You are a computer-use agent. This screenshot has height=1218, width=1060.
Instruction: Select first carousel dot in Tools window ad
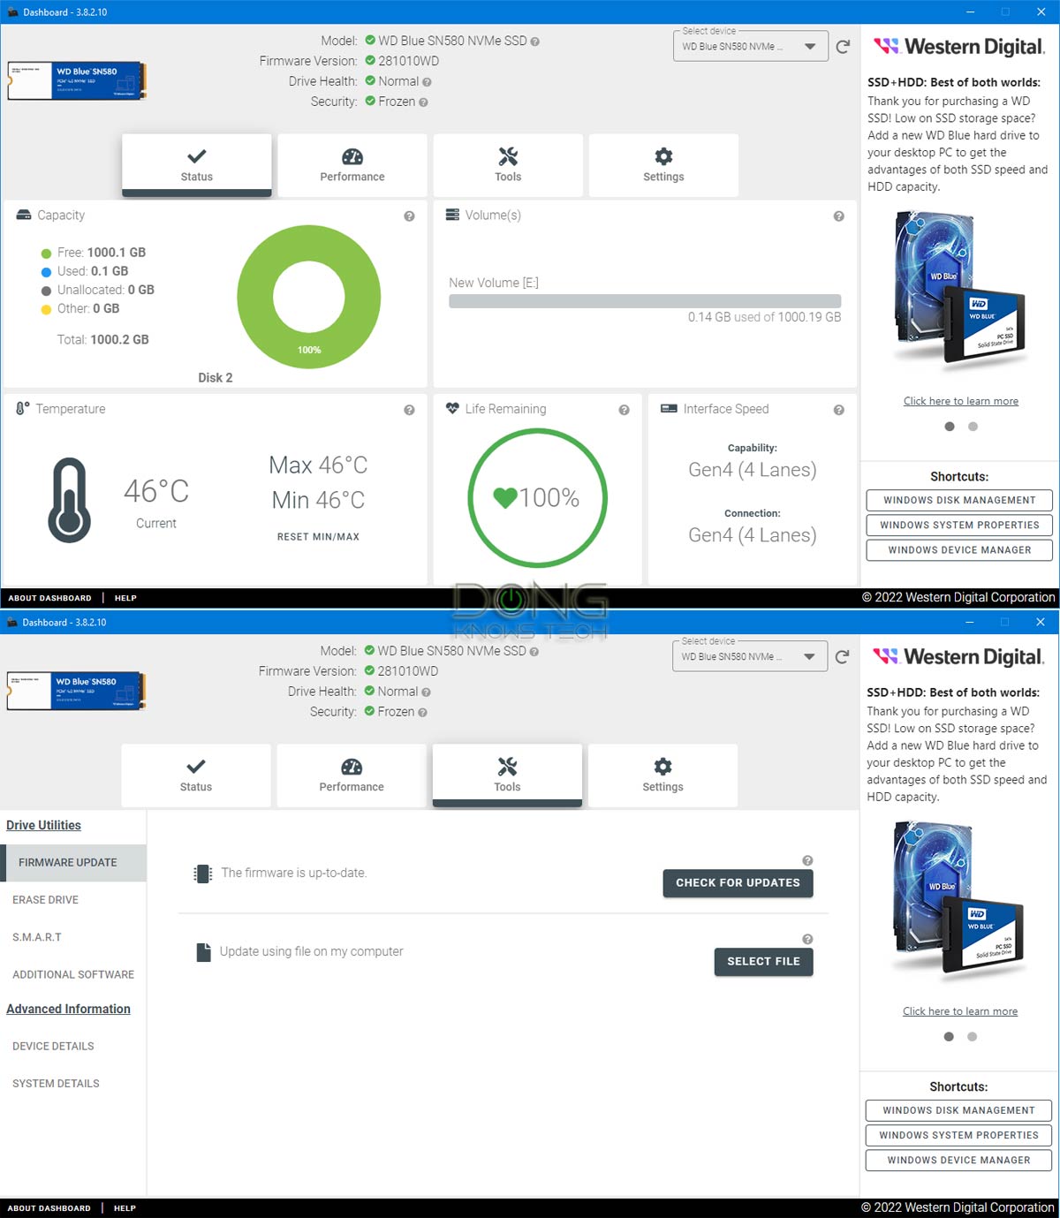click(949, 1037)
